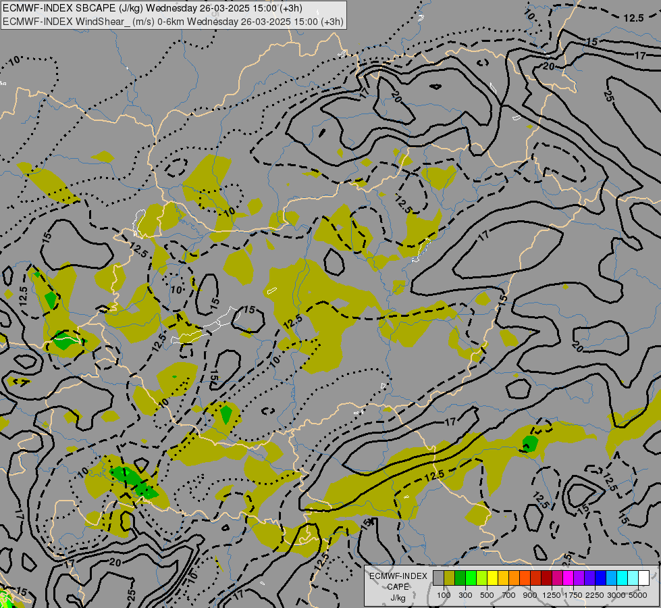Screen dimensions: 661x608
Task: Click the pure blue legend swatch
Action: click(x=600, y=578)
